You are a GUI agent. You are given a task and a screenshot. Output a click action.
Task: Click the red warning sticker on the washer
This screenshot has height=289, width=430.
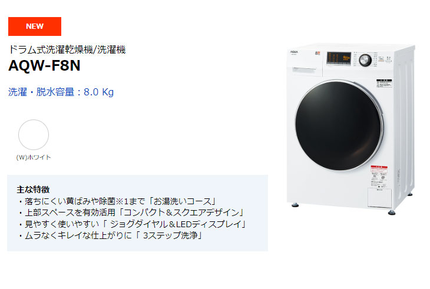[x=379, y=177]
